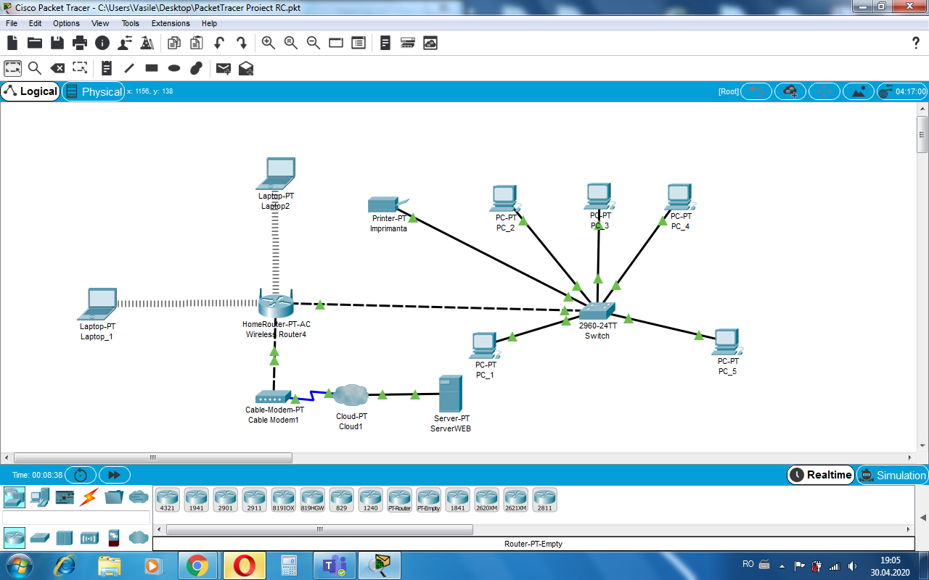
Task: Zoom out using the minus magnifier
Action: 314,43
